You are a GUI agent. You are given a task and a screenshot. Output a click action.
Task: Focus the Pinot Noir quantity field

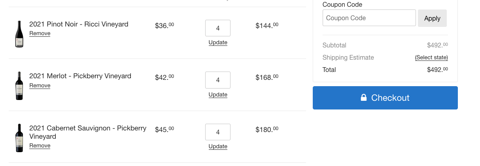218,28
